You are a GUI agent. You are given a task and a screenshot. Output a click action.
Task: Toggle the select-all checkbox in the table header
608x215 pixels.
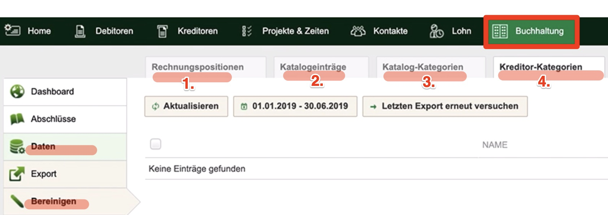pyautogui.click(x=156, y=144)
